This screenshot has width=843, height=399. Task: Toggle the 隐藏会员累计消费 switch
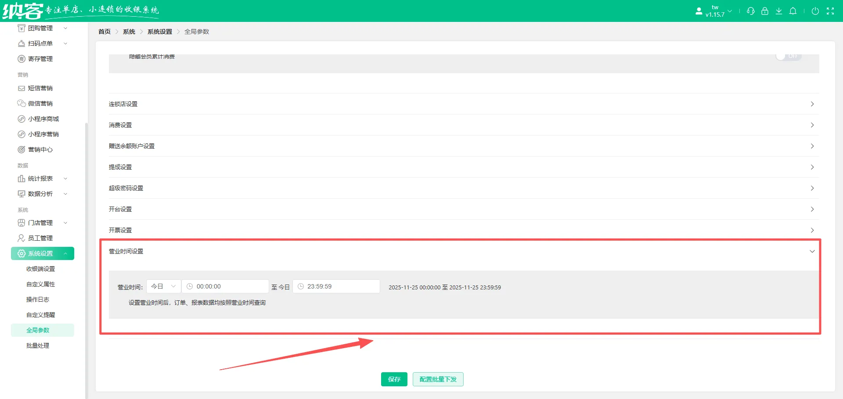[788, 57]
